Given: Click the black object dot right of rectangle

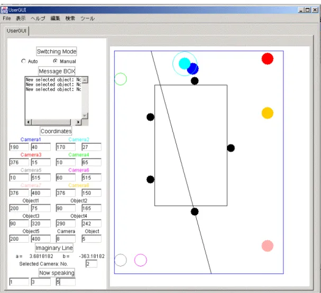Looking at the screenshot, I should click(x=231, y=148).
